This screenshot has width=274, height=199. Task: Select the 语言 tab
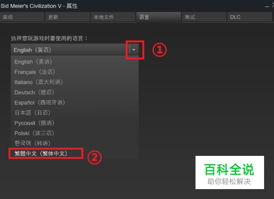(159, 17)
